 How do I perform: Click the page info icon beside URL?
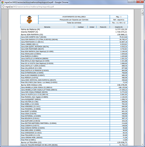[3, 7]
